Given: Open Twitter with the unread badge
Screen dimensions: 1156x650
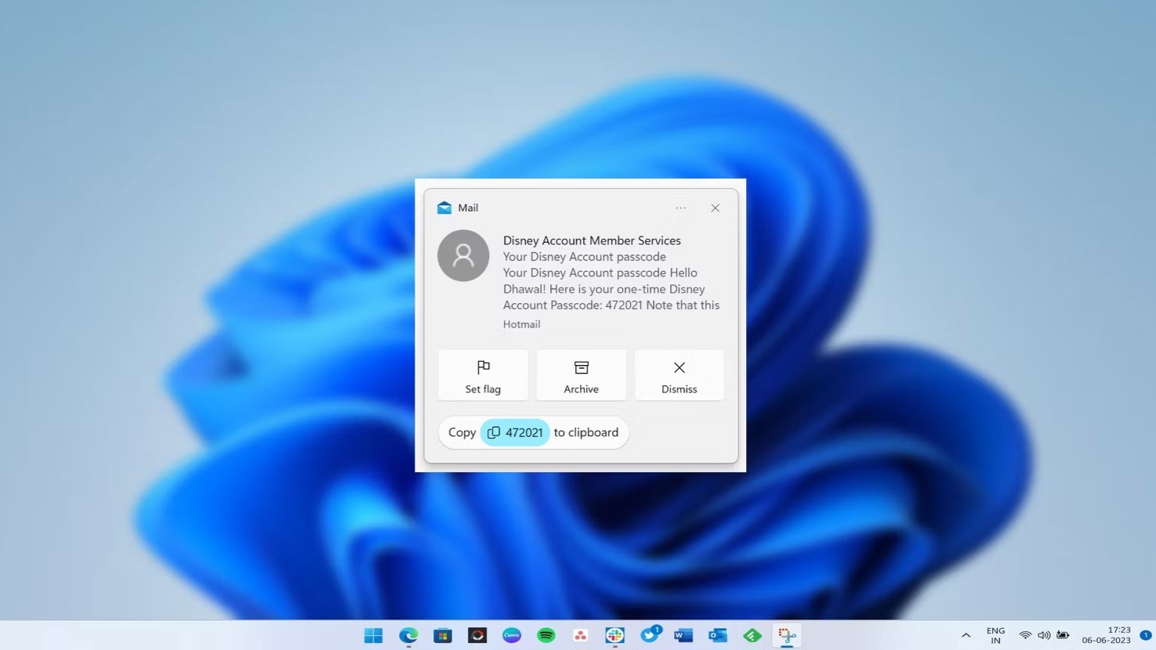Looking at the screenshot, I should [x=650, y=635].
